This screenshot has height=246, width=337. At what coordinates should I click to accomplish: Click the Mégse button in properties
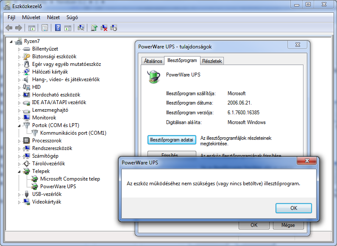pyautogui.click(x=288, y=225)
